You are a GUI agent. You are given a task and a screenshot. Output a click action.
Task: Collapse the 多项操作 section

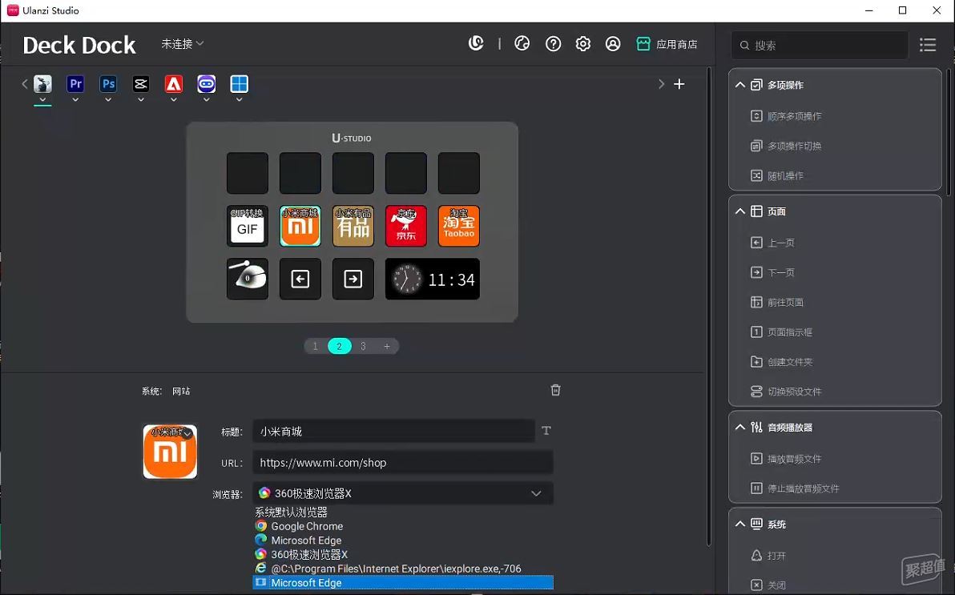(x=740, y=85)
